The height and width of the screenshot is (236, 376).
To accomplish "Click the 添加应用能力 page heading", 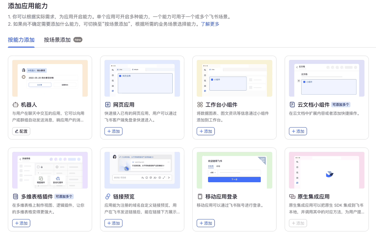I will [x=28, y=6].
